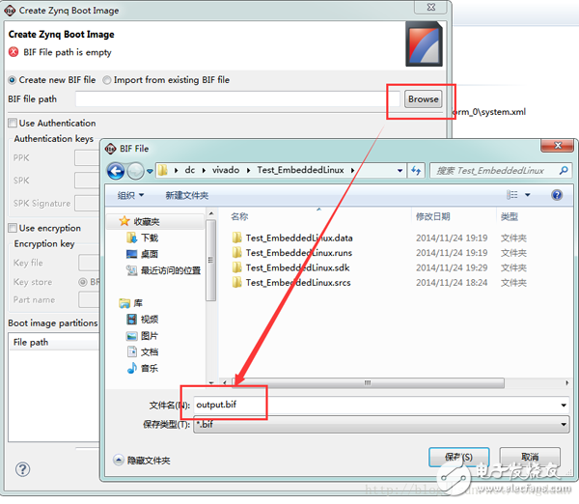Open the 组织 organize dropdown menu

[130, 195]
